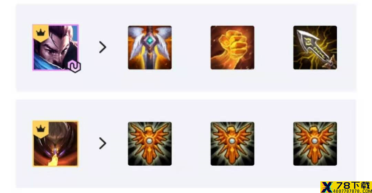Click the teal gem on the winged sword
This screenshot has height=193, width=372.
coord(149,41)
